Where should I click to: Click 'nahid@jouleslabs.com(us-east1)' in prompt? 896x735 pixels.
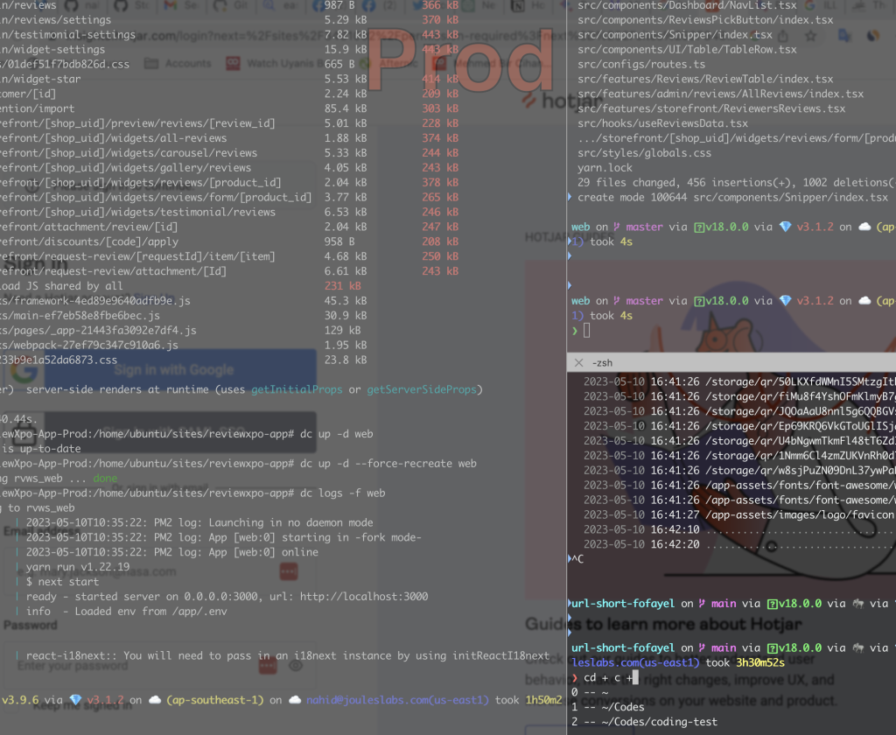point(398,700)
